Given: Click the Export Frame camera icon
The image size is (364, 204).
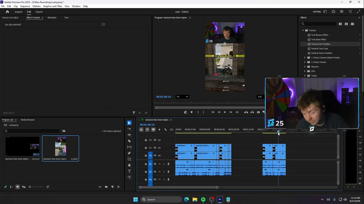Looking at the screenshot, I should point(258,112).
